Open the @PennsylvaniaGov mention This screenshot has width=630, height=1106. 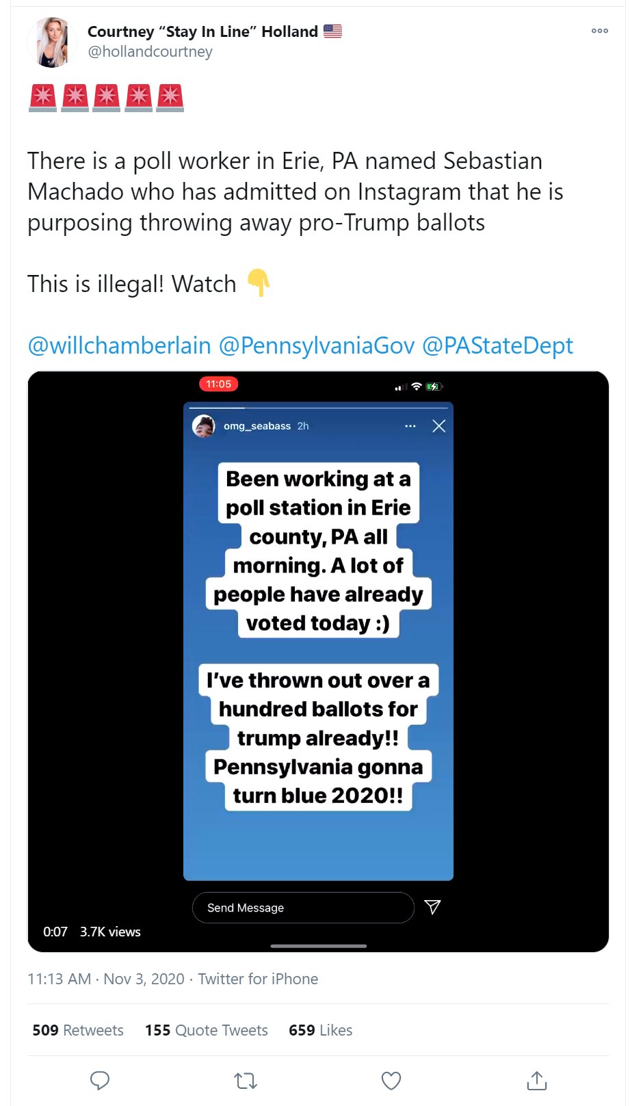pos(317,345)
